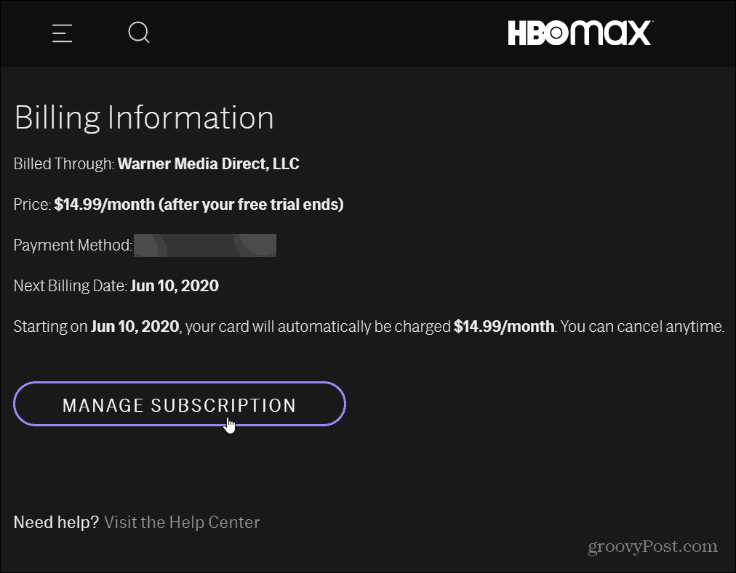Image resolution: width=736 pixels, height=573 pixels.
Task: Click the 'You can cancel anytime' text
Action: 643,326
